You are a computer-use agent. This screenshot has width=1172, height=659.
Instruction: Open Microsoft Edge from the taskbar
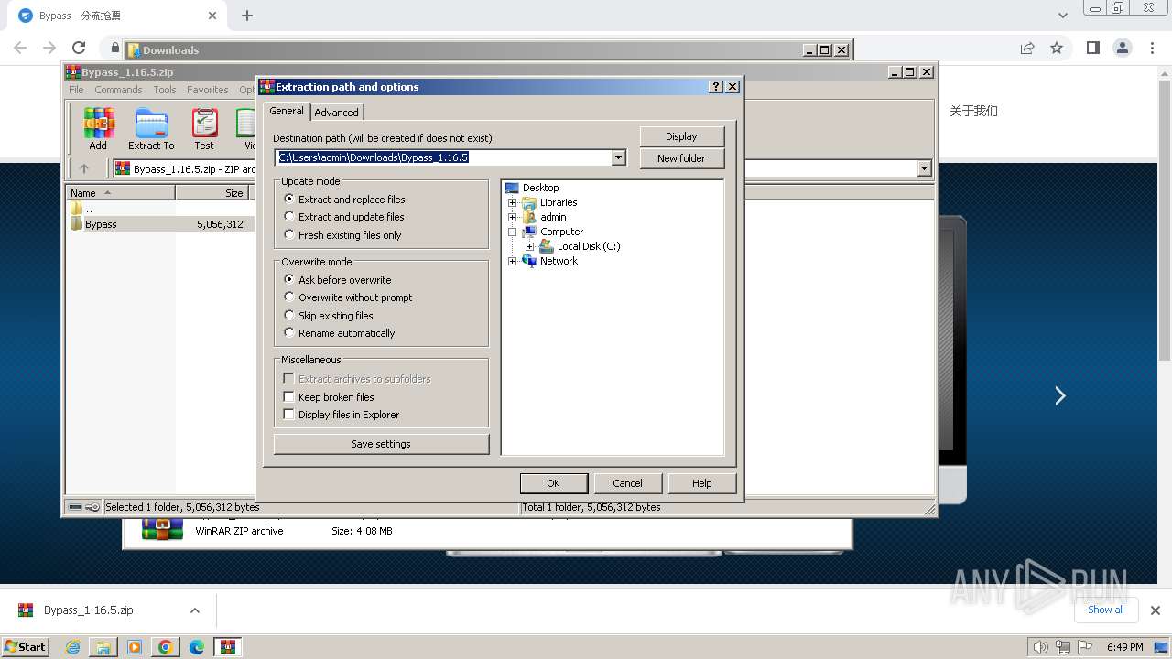197,647
